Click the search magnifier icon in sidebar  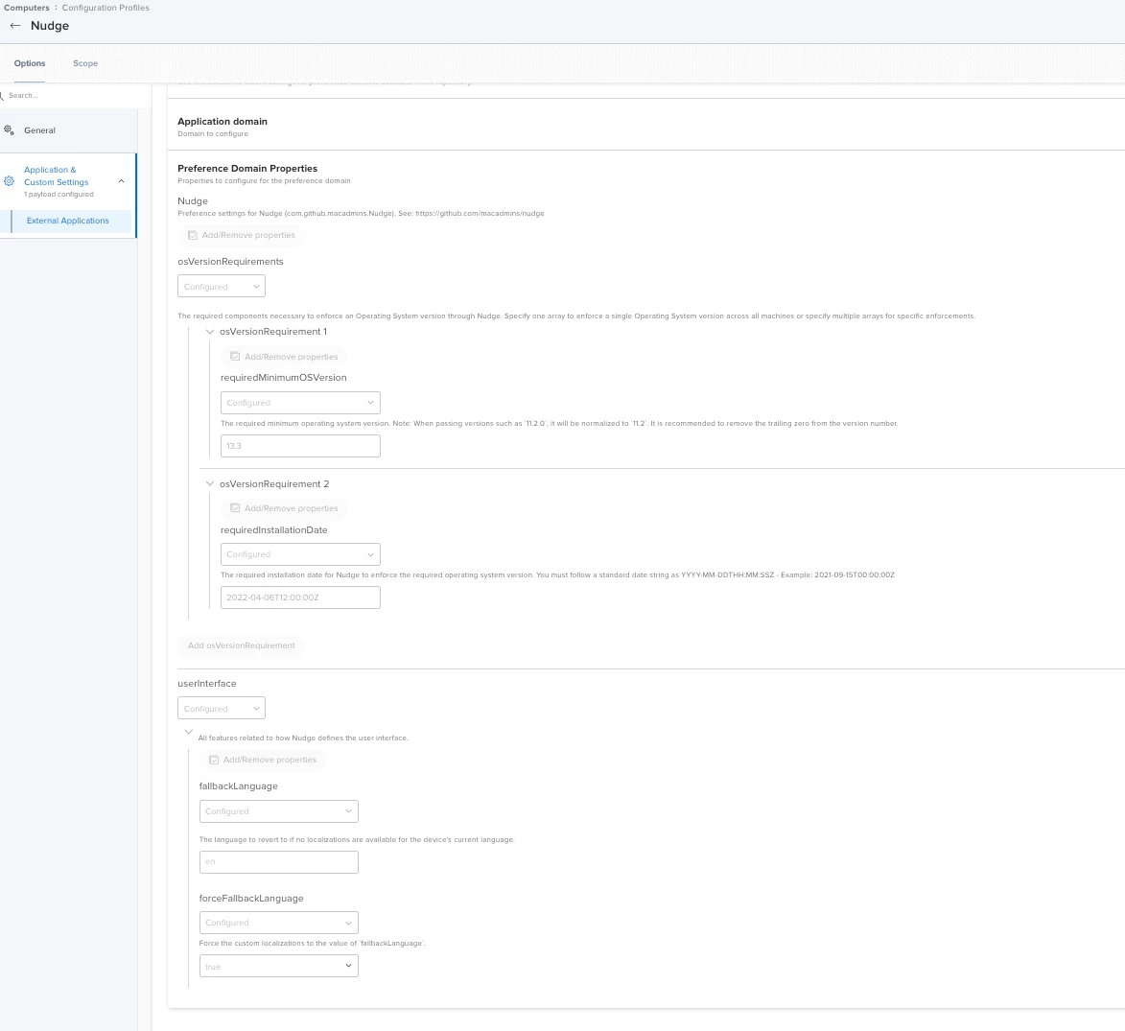[x=2, y=95]
